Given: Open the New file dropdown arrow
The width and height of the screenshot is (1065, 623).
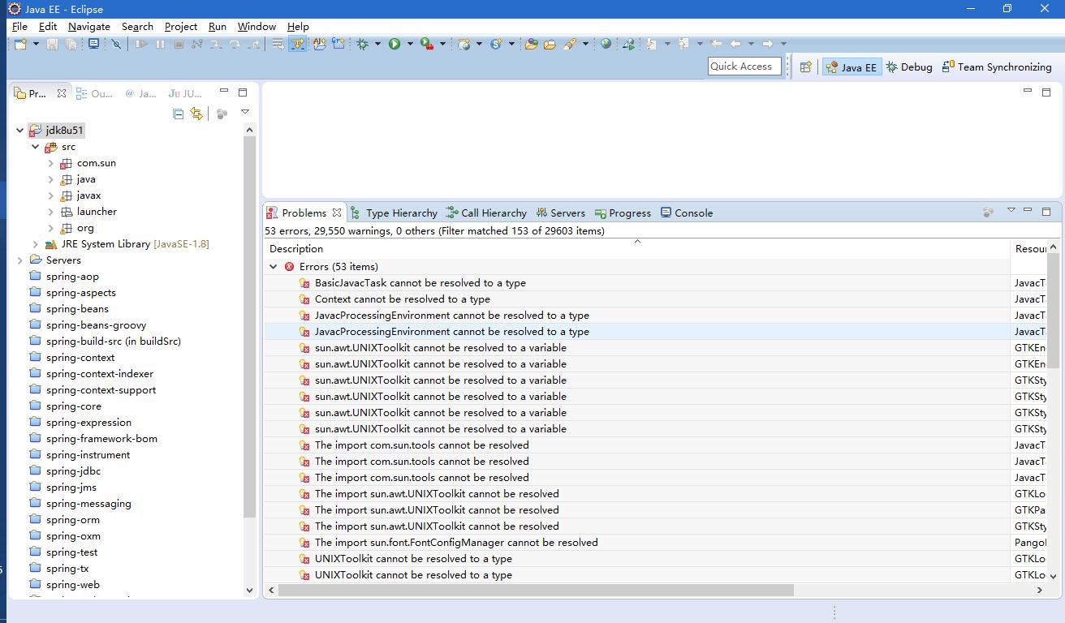Looking at the screenshot, I should [36, 44].
